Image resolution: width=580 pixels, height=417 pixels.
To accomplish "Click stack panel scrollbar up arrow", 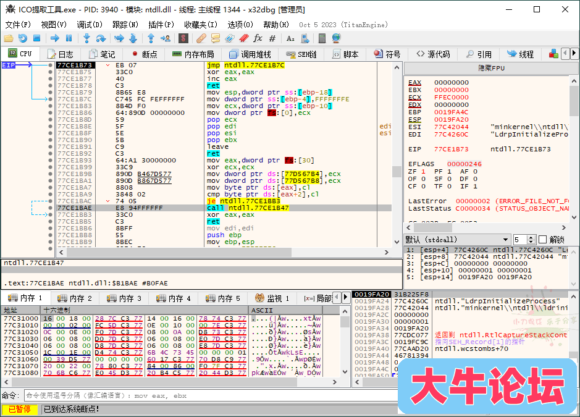I will [574, 297].
